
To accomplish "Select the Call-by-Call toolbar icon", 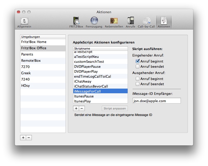I will click(x=146, y=22).
